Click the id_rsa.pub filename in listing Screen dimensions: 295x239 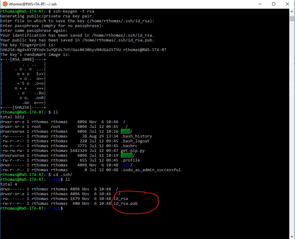coord(127,204)
